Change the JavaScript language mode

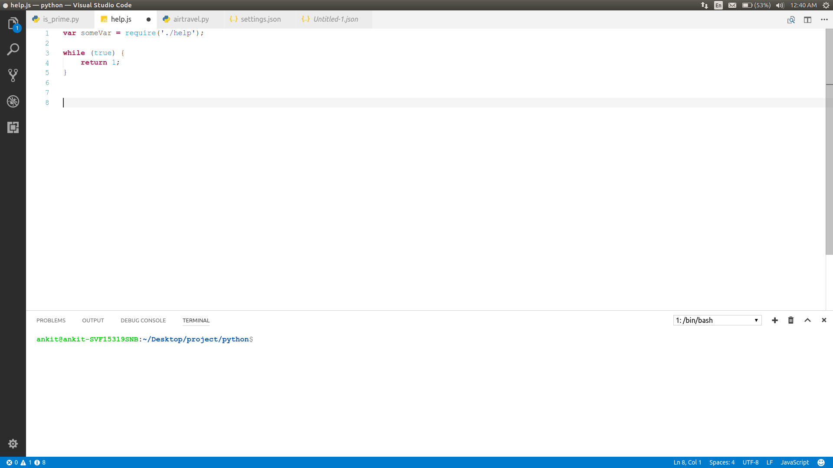coord(794,462)
